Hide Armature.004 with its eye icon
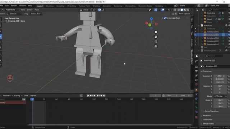The width and height of the screenshot is (230, 129). tap(229, 38)
